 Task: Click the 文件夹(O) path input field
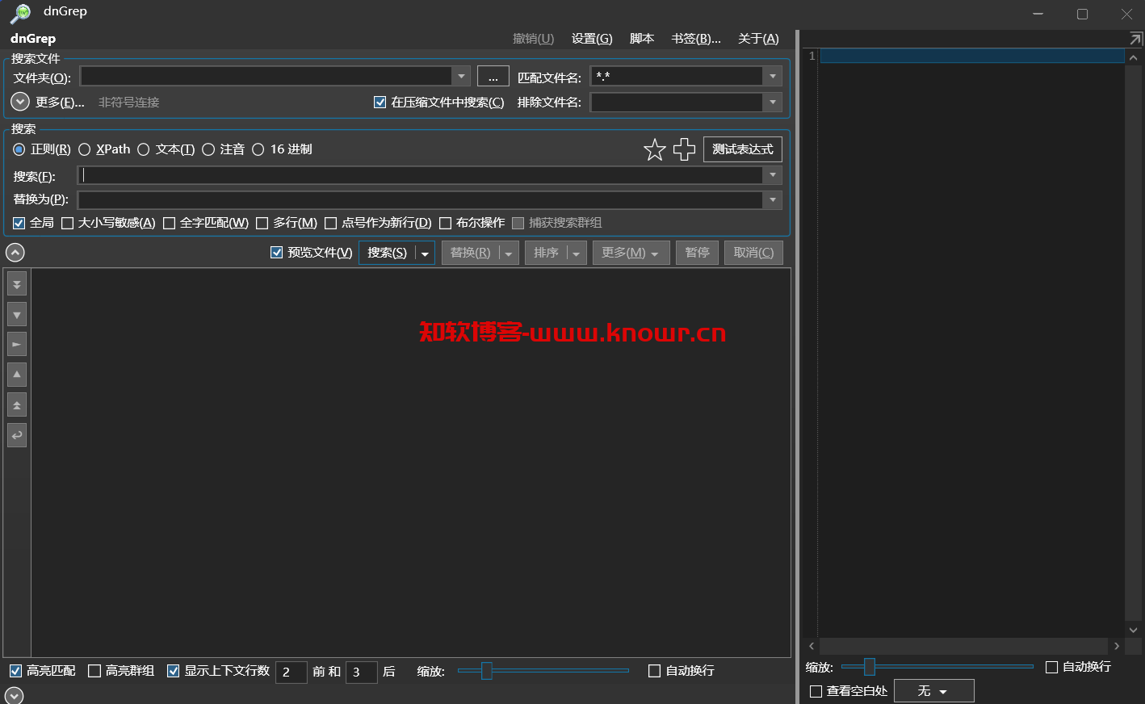[x=266, y=76]
